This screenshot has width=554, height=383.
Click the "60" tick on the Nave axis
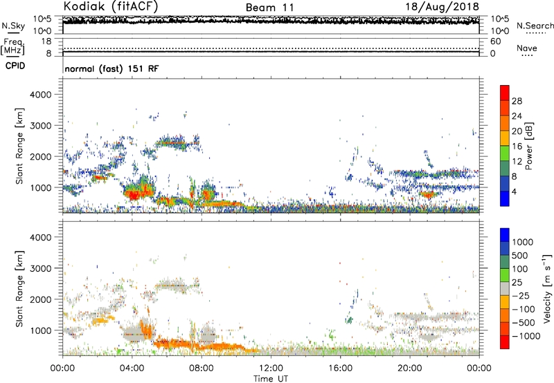click(495, 41)
